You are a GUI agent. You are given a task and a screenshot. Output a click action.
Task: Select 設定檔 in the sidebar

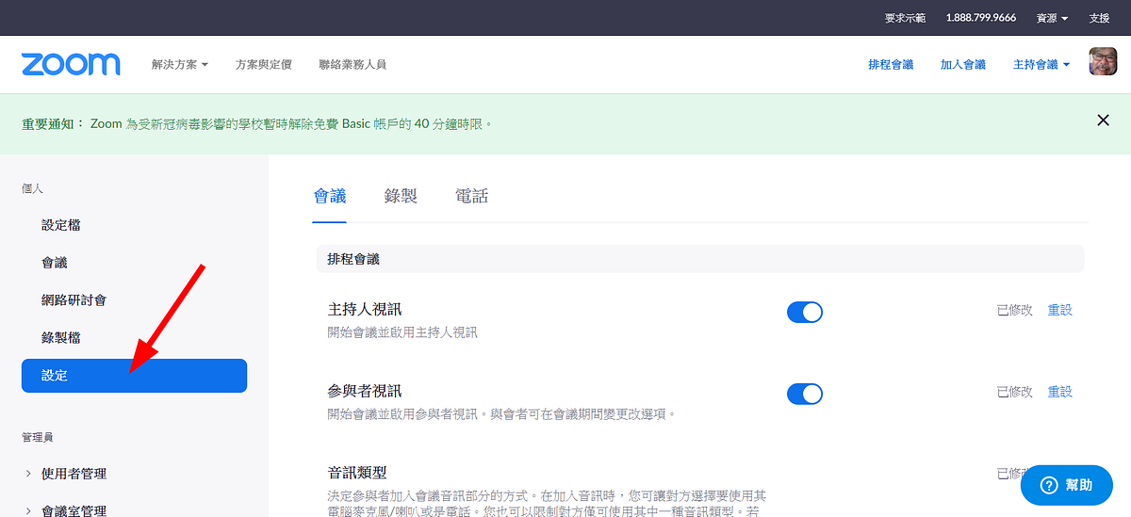coord(61,225)
